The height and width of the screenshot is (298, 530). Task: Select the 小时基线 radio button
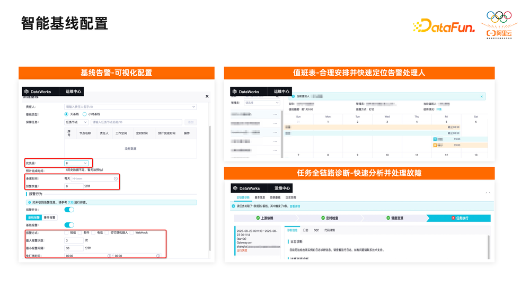click(x=84, y=114)
